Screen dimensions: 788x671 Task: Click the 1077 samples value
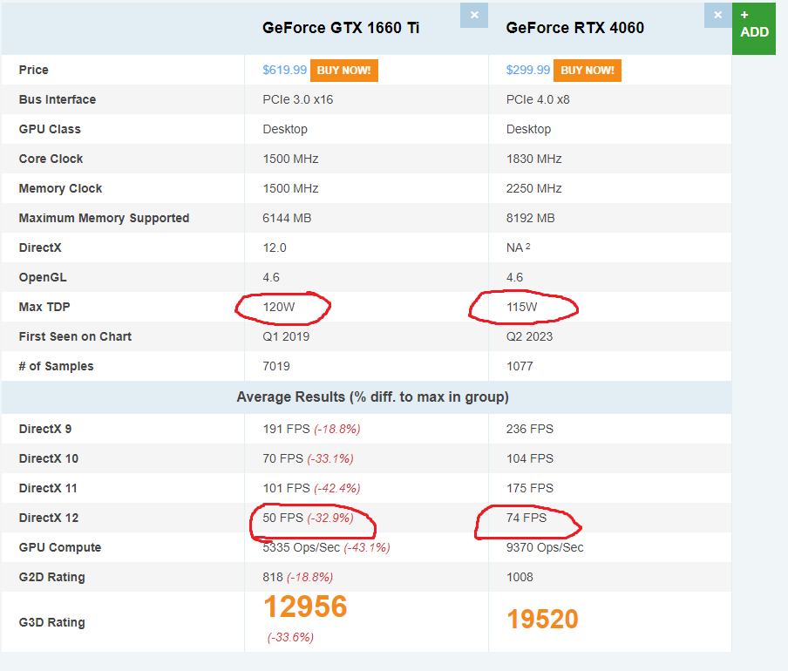pyautogui.click(x=520, y=366)
